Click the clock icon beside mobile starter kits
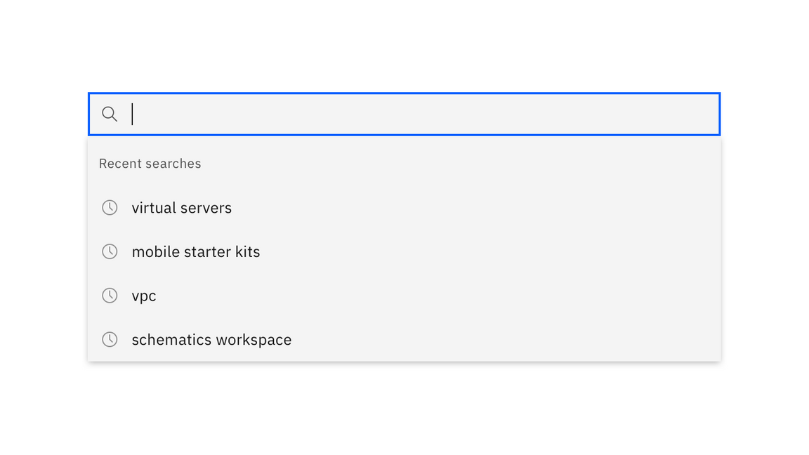 pyautogui.click(x=110, y=251)
